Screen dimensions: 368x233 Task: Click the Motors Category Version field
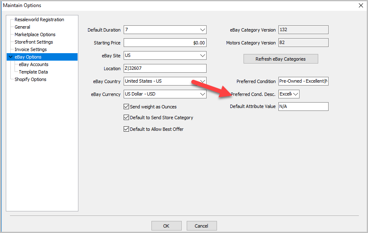(303, 42)
